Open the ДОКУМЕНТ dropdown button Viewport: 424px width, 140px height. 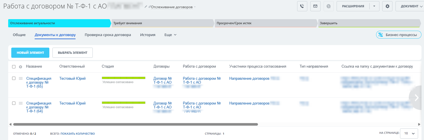(410, 6)
